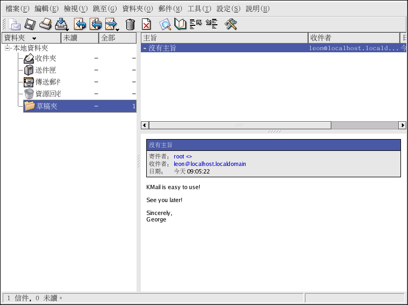Screen dimensions: 408x305
Task: Click the hammer and wrench configure icon
Action: 231,24
